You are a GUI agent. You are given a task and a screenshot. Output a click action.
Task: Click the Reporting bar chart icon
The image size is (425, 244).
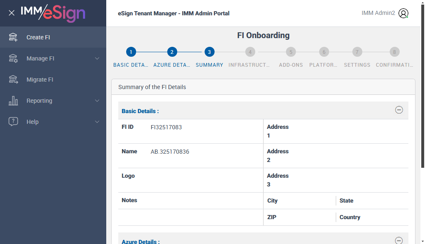[13, 101]
